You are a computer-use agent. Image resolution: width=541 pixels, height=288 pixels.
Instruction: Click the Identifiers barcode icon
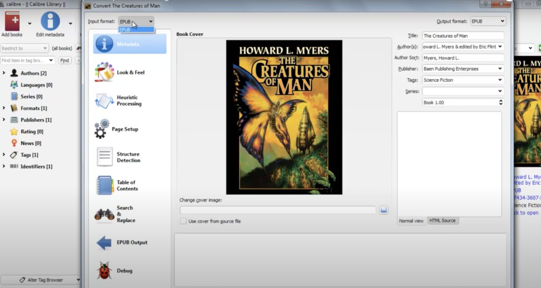[x=14, y=166]
